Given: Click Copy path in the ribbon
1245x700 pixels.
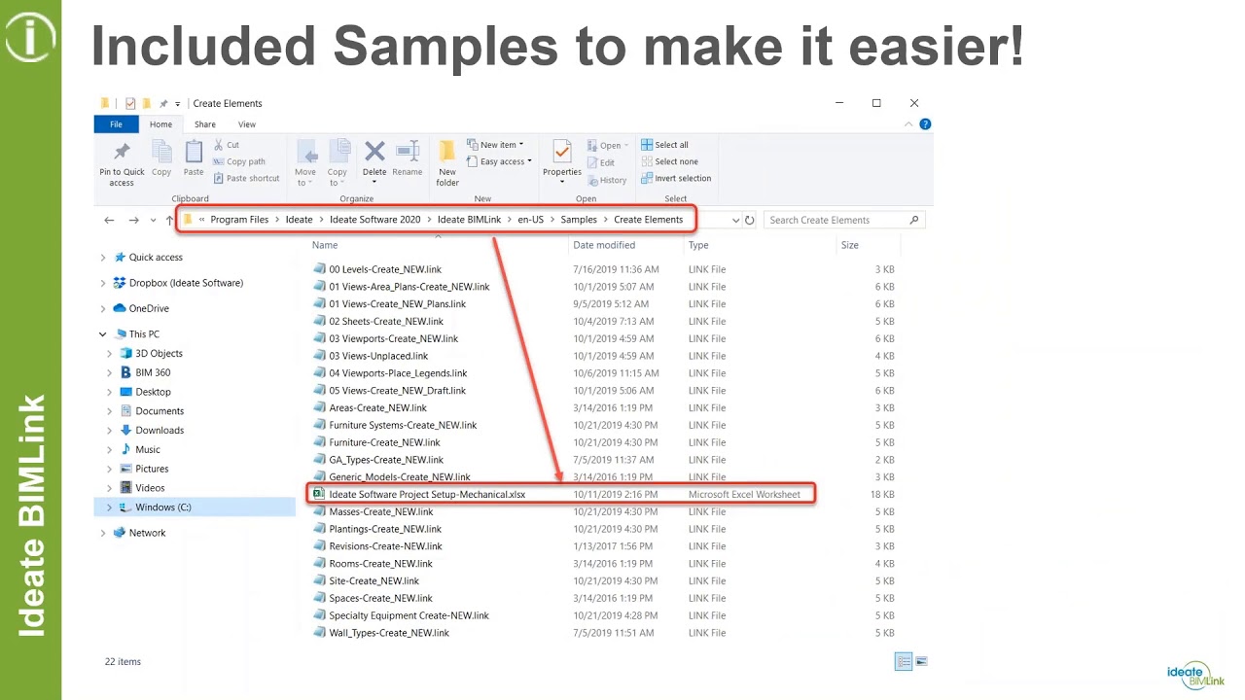Looking at the screenshot, I should point(238,161).
